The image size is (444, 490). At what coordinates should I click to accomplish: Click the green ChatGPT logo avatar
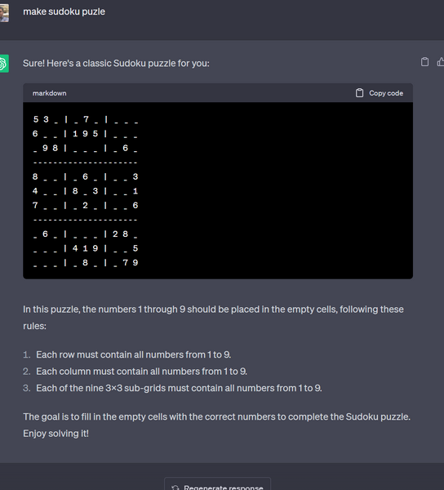click(3, 64)
